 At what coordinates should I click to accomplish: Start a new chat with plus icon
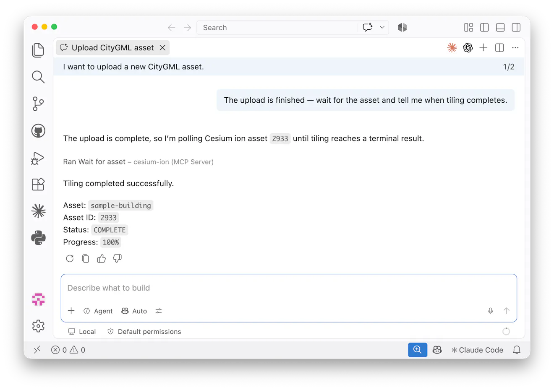[x=483, y=48]
